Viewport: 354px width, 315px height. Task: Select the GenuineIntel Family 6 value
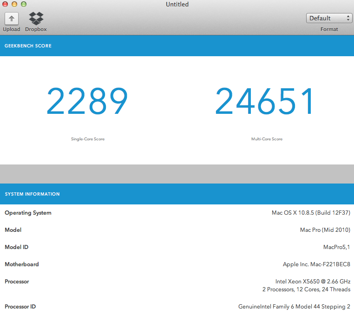294,307
